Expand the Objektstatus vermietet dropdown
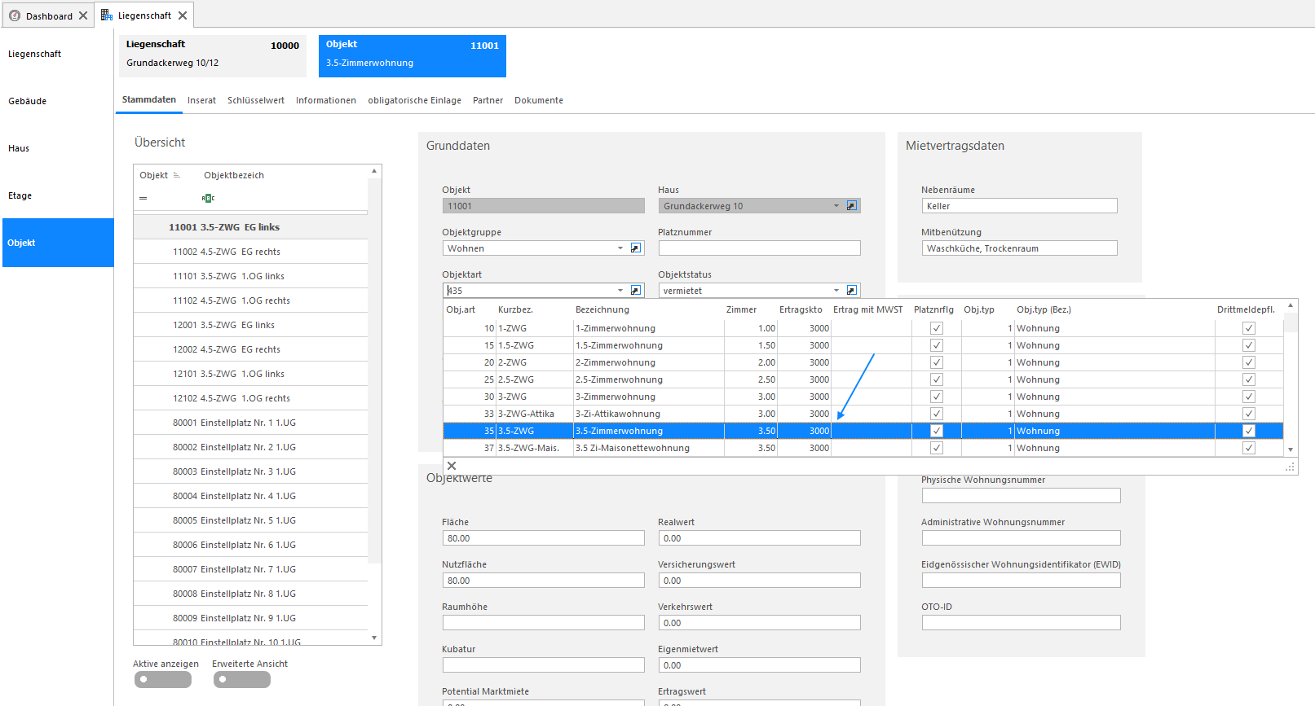This screenshot has height=706, width=1315. tap(836, 291)
